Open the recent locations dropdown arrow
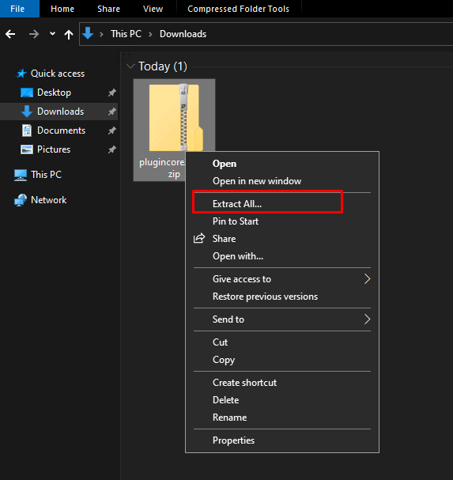 click(x=52, y=34)
